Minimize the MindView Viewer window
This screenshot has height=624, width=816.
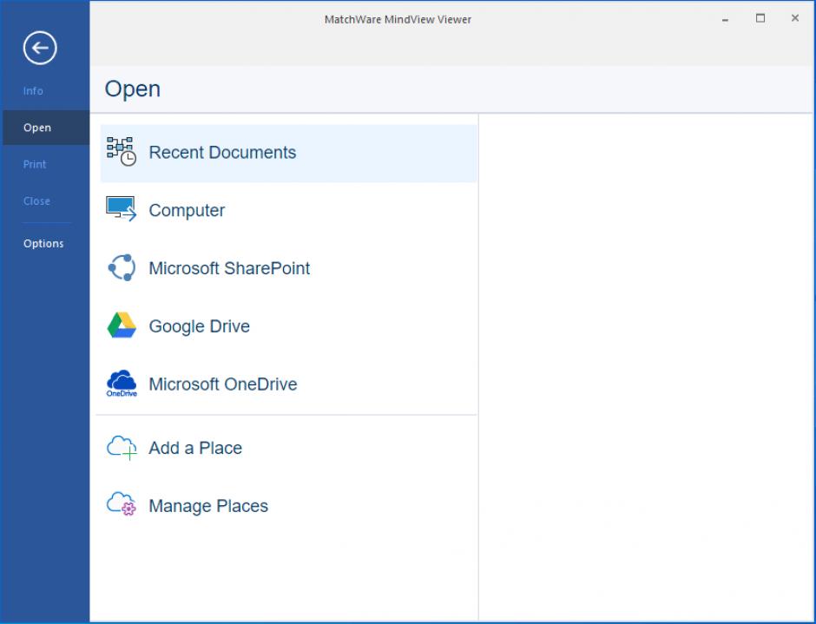pyautogui.click(x=725, y=19)
